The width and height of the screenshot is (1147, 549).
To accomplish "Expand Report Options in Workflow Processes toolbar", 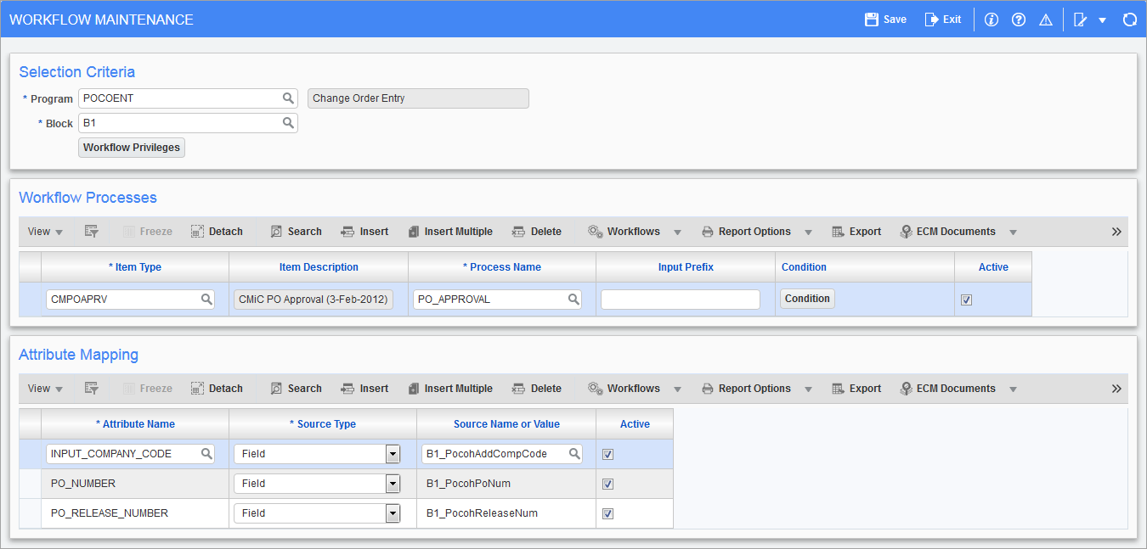I will click(x=808, y=231).
